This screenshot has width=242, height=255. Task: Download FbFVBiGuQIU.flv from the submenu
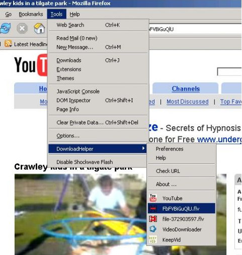point(182,208)
